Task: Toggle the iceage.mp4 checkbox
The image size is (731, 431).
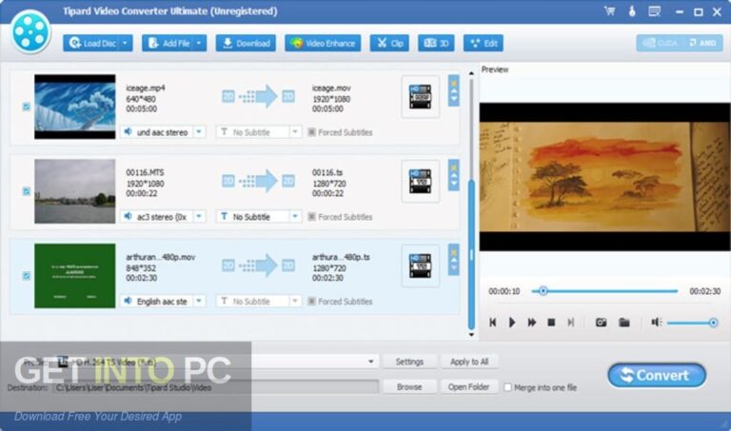Action: click(27, 107)
